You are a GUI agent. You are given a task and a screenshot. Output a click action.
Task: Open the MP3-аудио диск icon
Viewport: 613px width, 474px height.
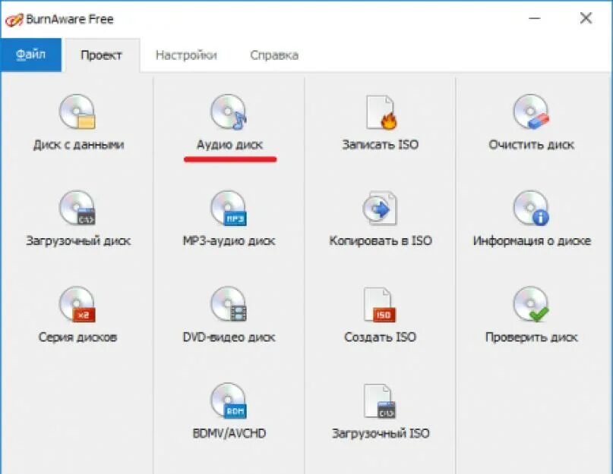point(229,208)
